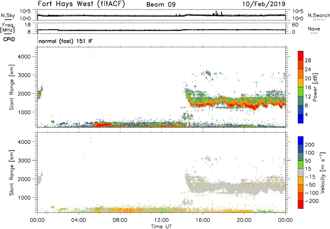Click the '-100' value on the Velocity scale
The height and width of the screenshot is (229, 330).
(x=312, y=193)
